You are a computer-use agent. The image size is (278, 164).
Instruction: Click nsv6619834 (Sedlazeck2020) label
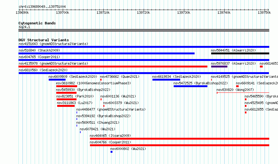click(176, 77)
